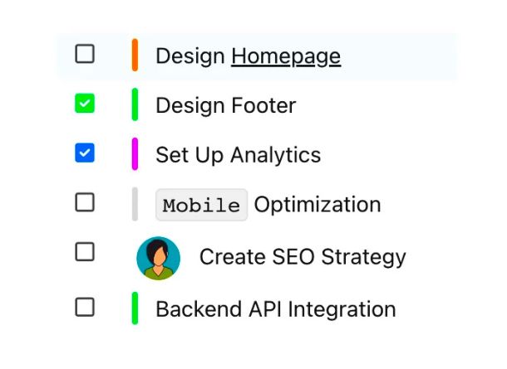Image resolution: width=507 pixels, height=369 pixels.
Task: Click the word Optimization in the task
Action: (317, 205)
